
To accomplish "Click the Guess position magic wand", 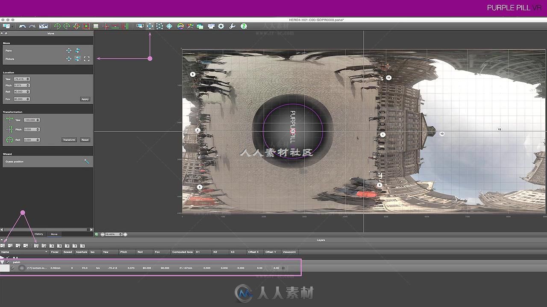I will coord(87,162).
